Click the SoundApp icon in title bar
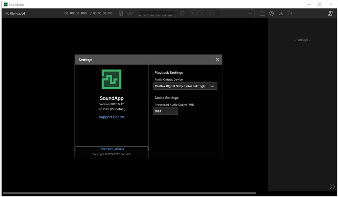338x197 pixels. [x=6, y=4]
